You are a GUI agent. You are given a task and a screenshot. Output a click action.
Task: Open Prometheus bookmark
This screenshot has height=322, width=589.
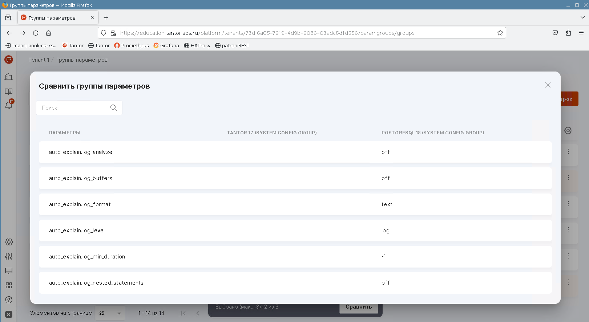point(132,45)
